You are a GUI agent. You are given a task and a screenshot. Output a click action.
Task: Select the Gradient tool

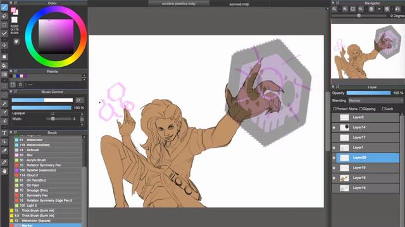click(x=4, y=74)
